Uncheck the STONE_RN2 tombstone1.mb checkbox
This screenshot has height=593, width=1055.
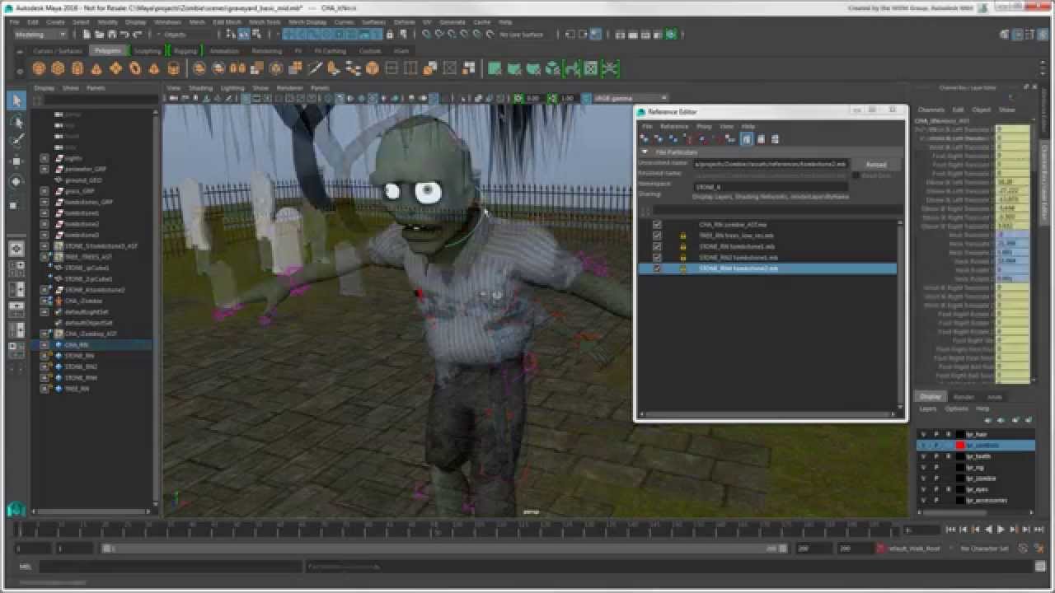(657, 257)
